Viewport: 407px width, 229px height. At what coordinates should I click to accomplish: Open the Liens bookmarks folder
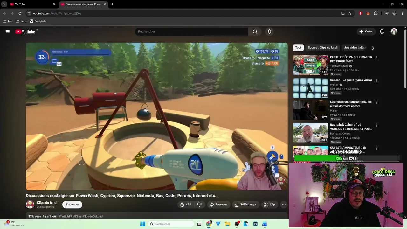click(x=21, y=21)
